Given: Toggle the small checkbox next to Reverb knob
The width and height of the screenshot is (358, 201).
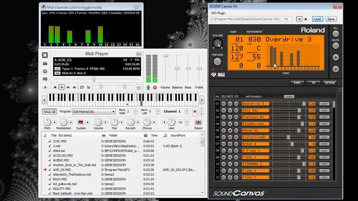Looking at the screenshot, I should 138,122.
